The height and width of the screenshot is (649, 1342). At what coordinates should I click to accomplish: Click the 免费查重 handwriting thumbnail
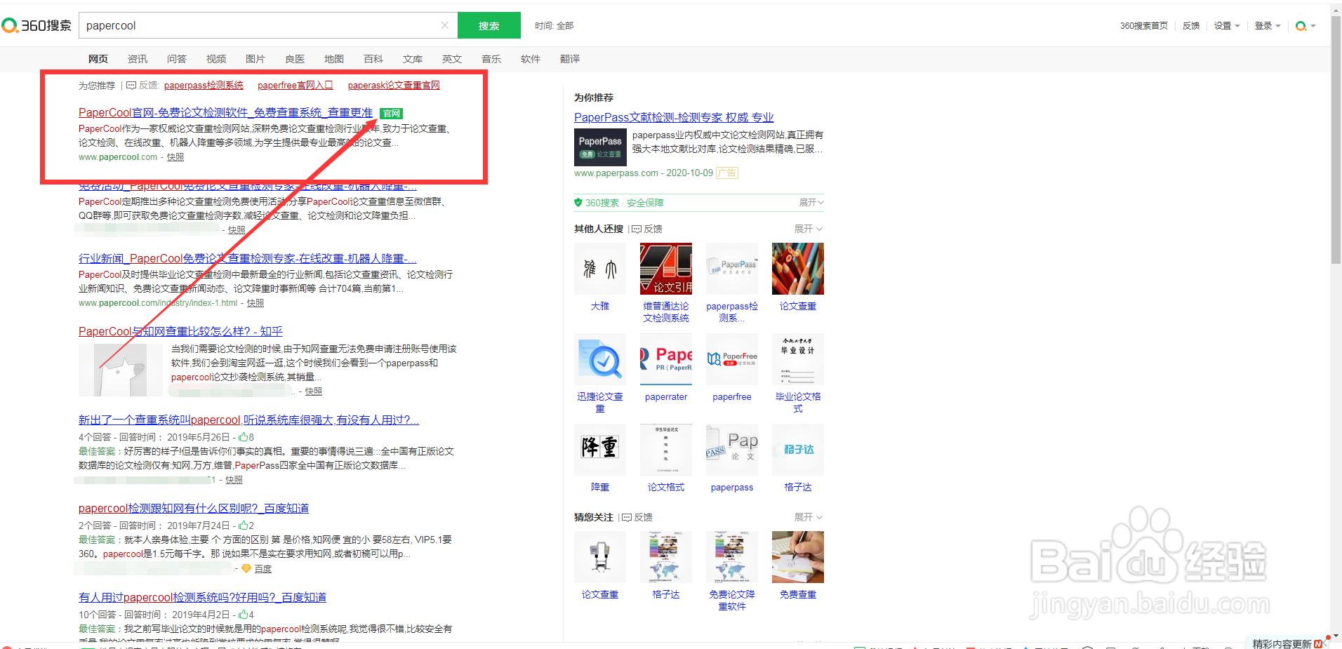798,557
